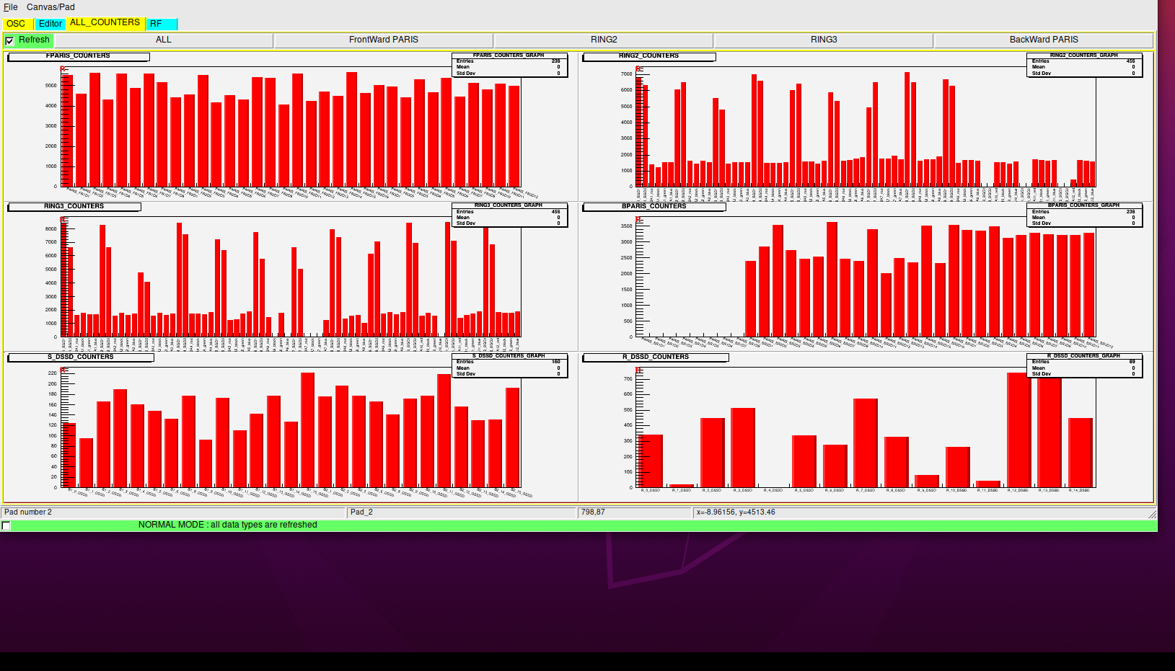The image size is (1175, 671).
Task: Click the R_DSSD_COUNTERS_GRAPH stats box
Action: point(1083,365)
